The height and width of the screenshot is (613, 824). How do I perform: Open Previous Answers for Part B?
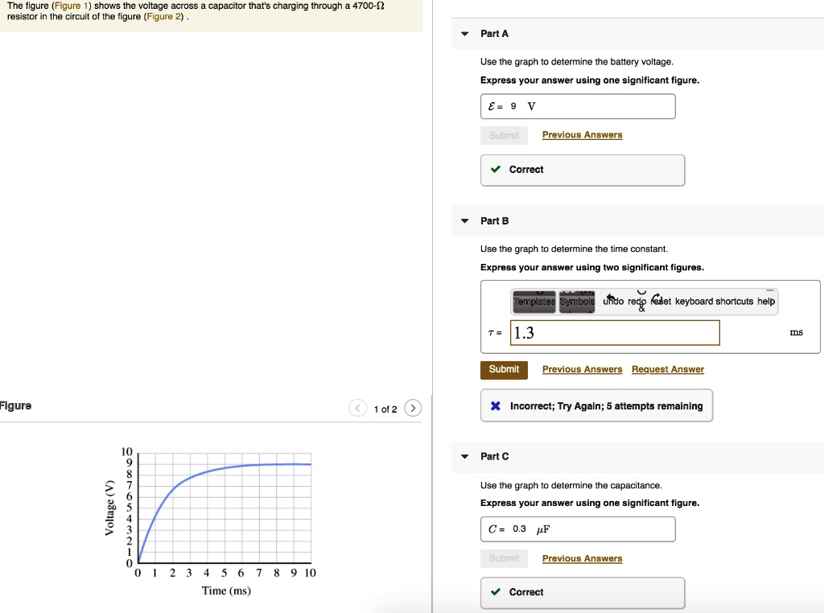(583, 369)
